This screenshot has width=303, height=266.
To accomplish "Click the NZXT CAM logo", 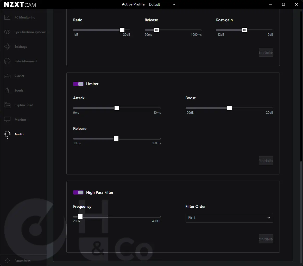I will tap(20, 5).
